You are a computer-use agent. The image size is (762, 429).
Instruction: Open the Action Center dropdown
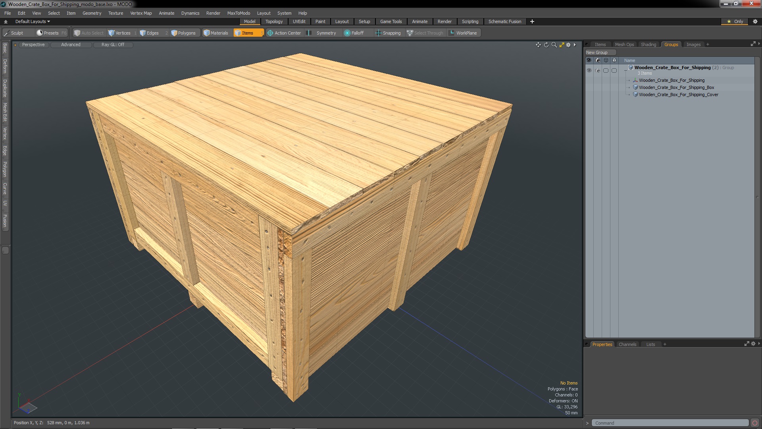(284, 33)
